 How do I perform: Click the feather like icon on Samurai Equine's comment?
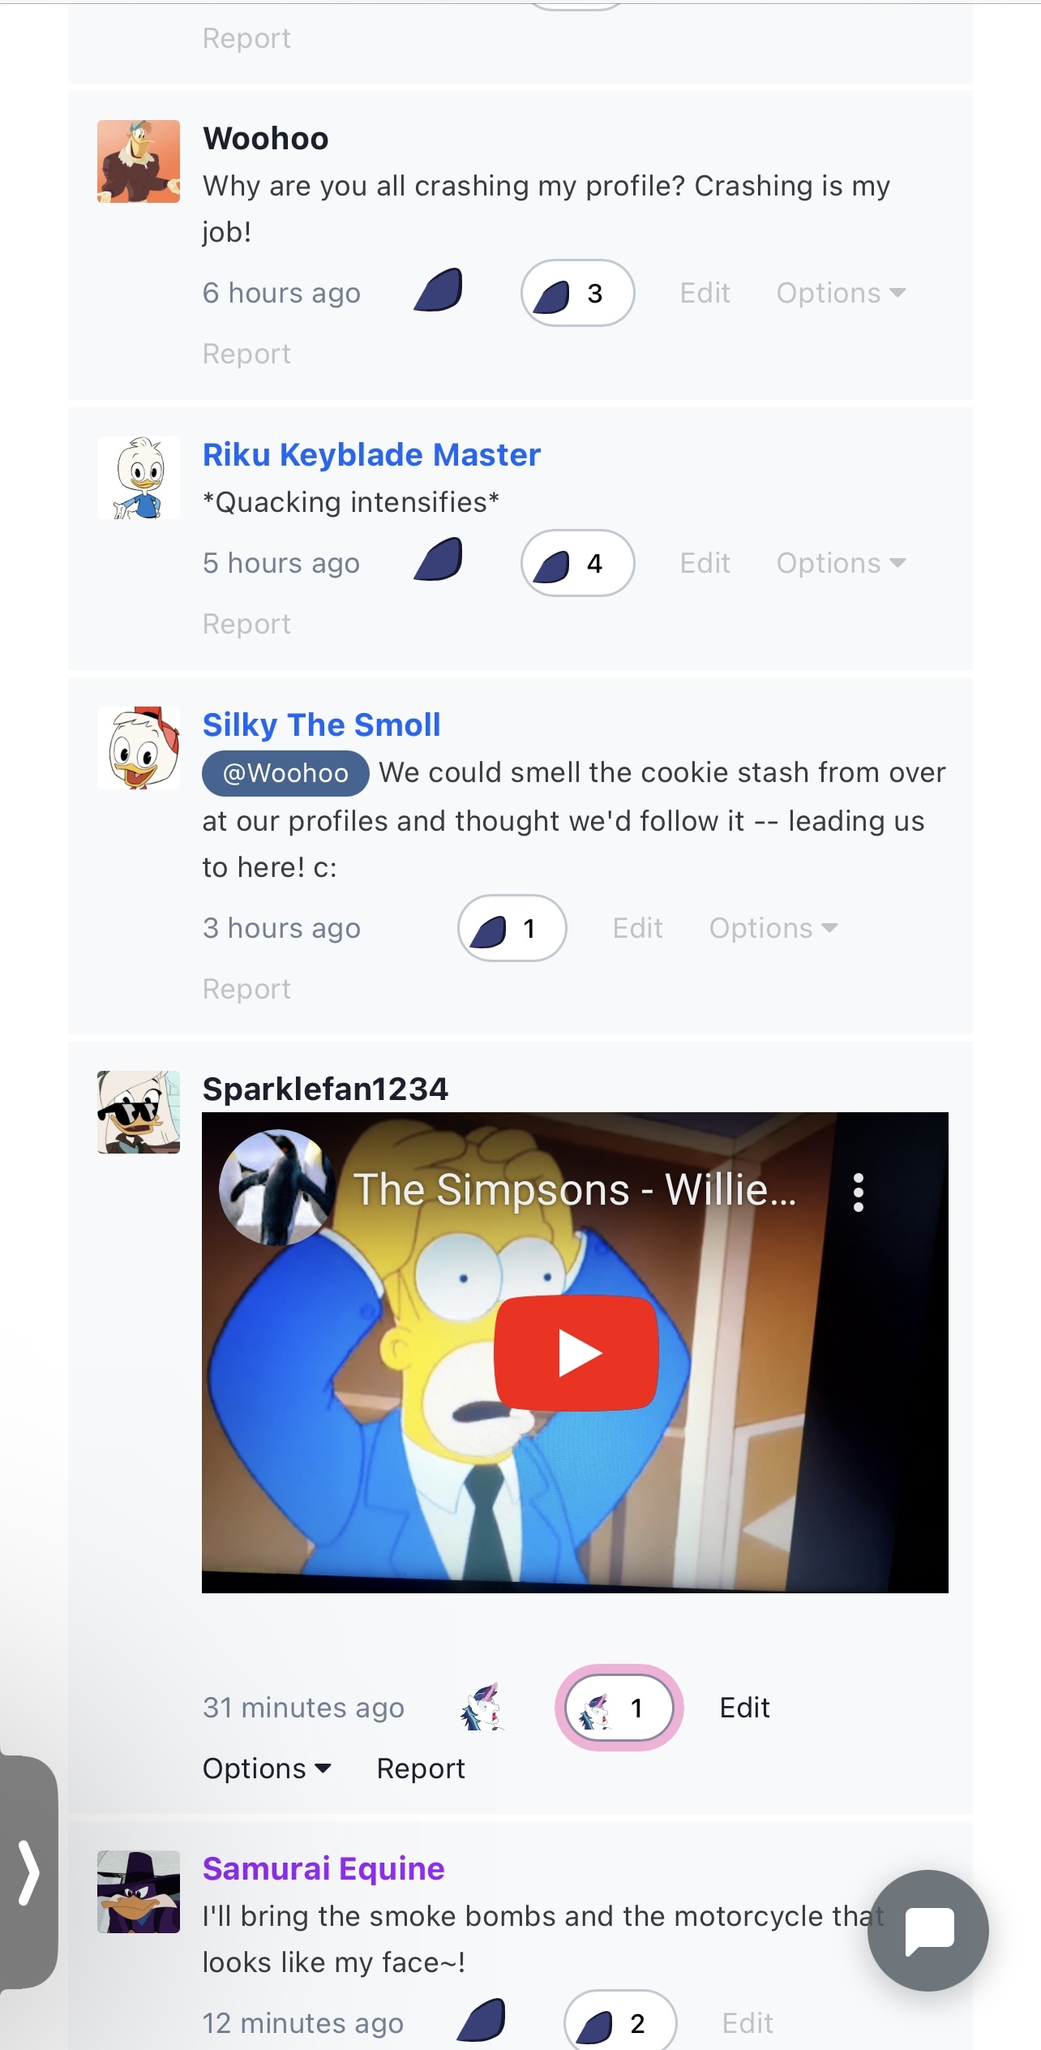482,2021
